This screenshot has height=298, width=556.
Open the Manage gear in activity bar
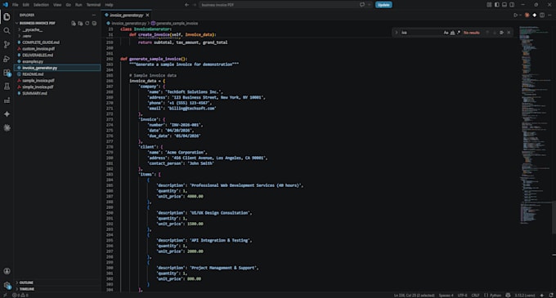click(7, 285)
